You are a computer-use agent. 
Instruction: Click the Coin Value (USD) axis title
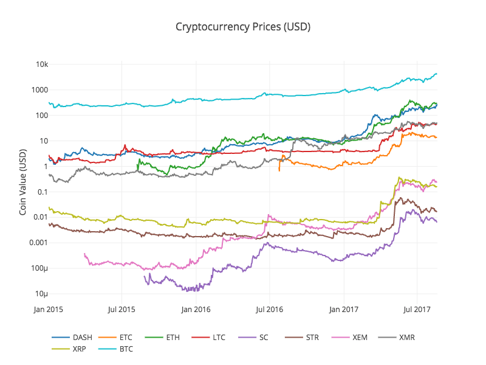tap(23, 181)
